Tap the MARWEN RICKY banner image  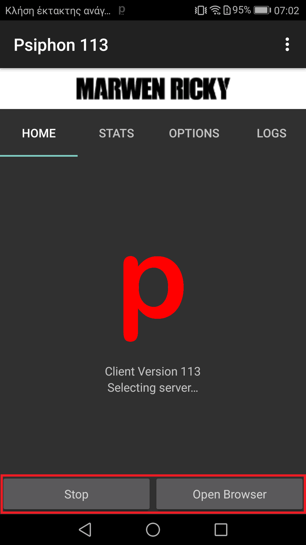click(153, 89)
